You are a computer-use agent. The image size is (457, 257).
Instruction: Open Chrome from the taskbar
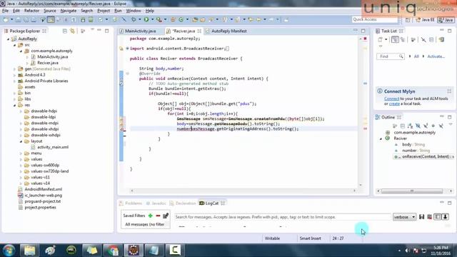coord(113,251)
